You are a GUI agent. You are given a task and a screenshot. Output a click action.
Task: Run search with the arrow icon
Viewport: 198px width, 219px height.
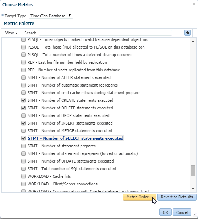(x=187, y=33)
